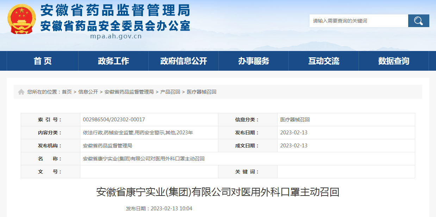Click the 安徽省药品监督管理局 site title
Screen dimensions: 436x217
[x=115, y=11]
